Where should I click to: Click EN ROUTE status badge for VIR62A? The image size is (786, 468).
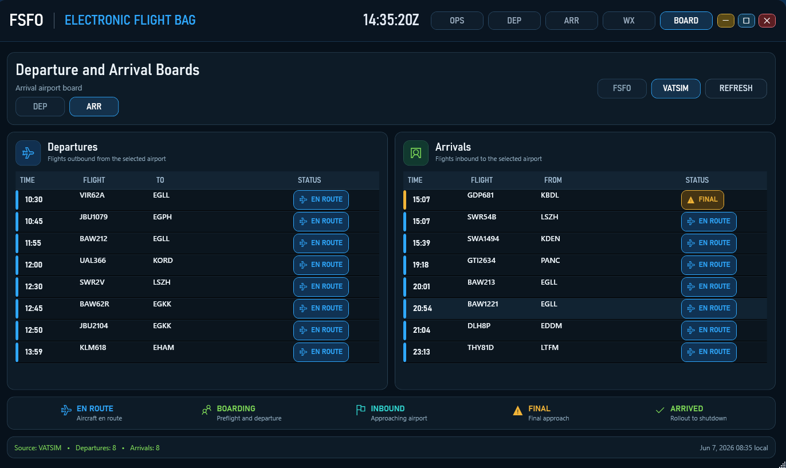point(321,200)
